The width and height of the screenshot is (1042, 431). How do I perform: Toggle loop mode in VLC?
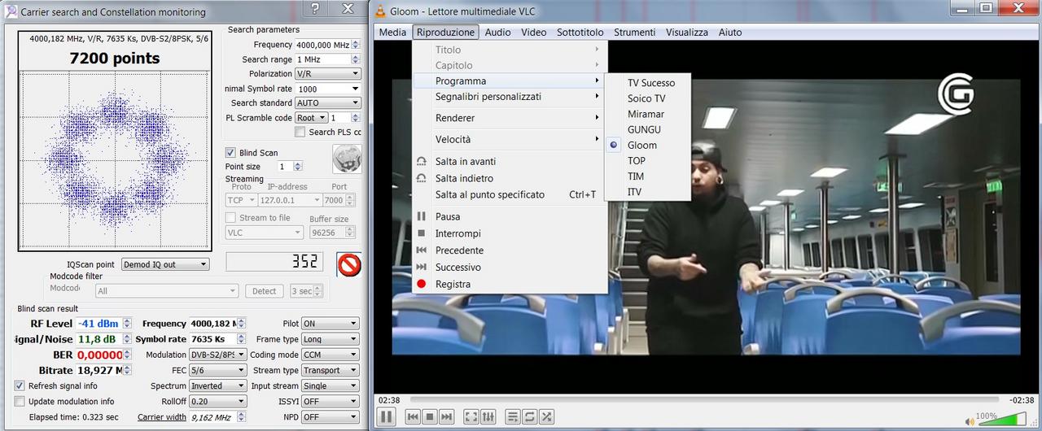click(530, 416)
